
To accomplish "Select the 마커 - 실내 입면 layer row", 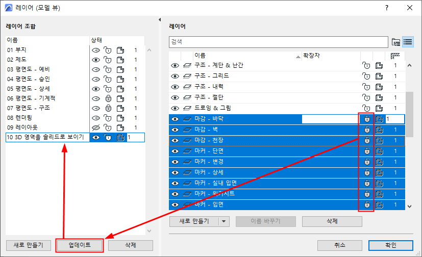I will click(x=287, y=184).
